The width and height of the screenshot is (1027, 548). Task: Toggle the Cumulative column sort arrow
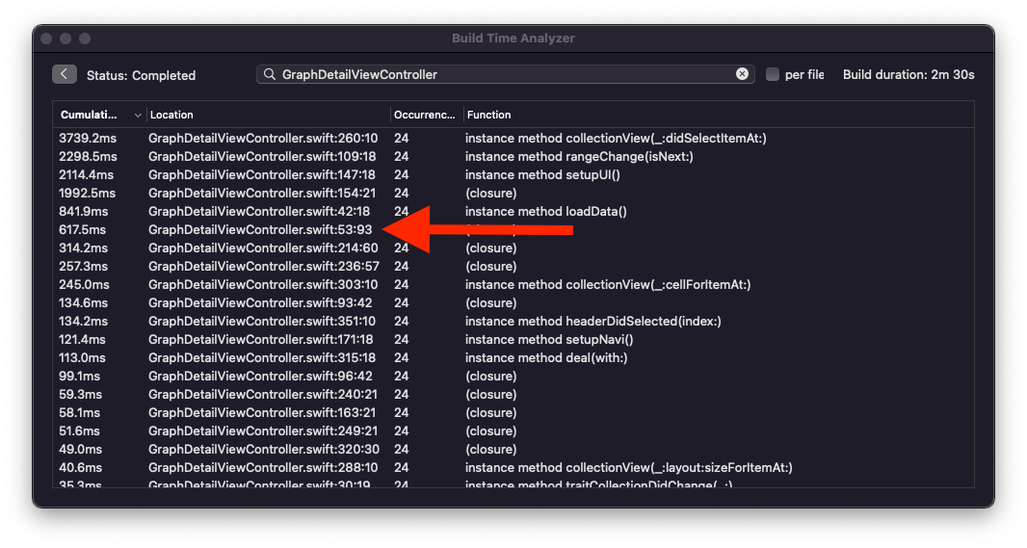[138, 116]
